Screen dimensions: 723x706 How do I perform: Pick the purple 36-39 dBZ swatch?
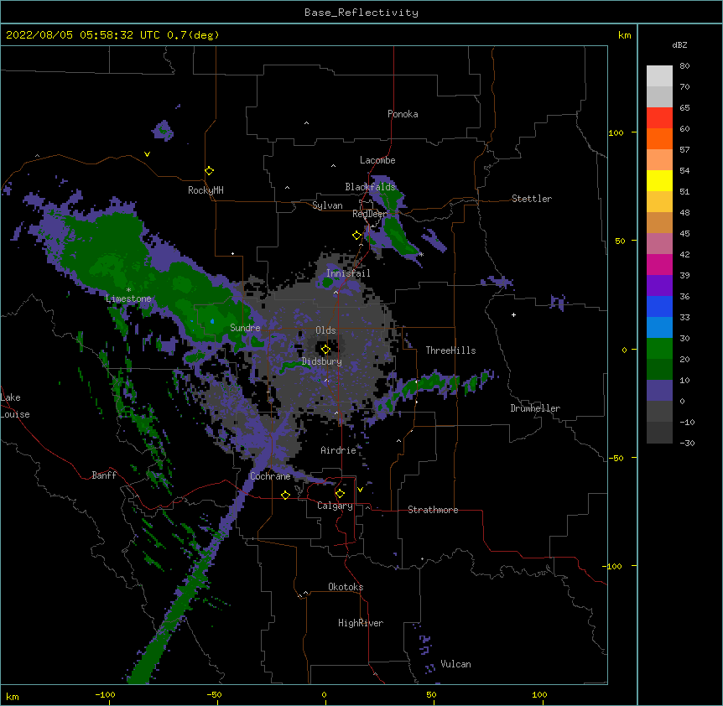[659, 286]
